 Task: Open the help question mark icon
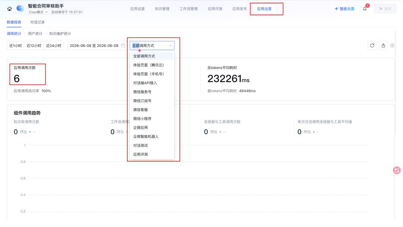click(392, 46)
